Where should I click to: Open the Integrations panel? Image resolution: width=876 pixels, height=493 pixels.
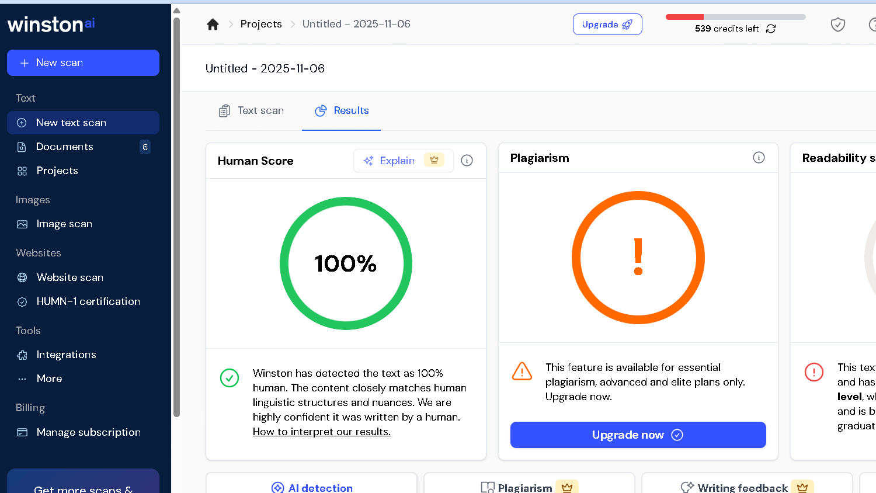coord(66,355)
